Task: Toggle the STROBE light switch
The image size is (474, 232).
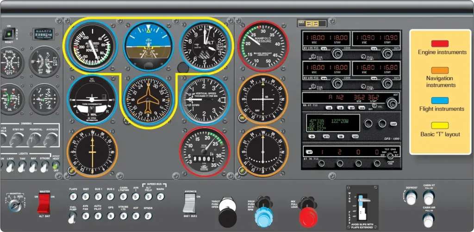Action: [x=44, y=166]
